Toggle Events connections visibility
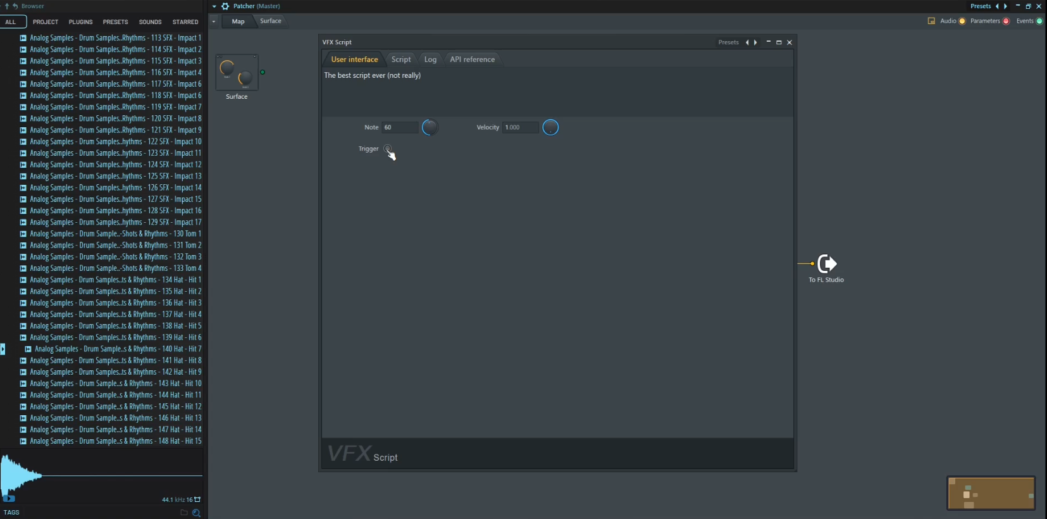 [1039, 21]
